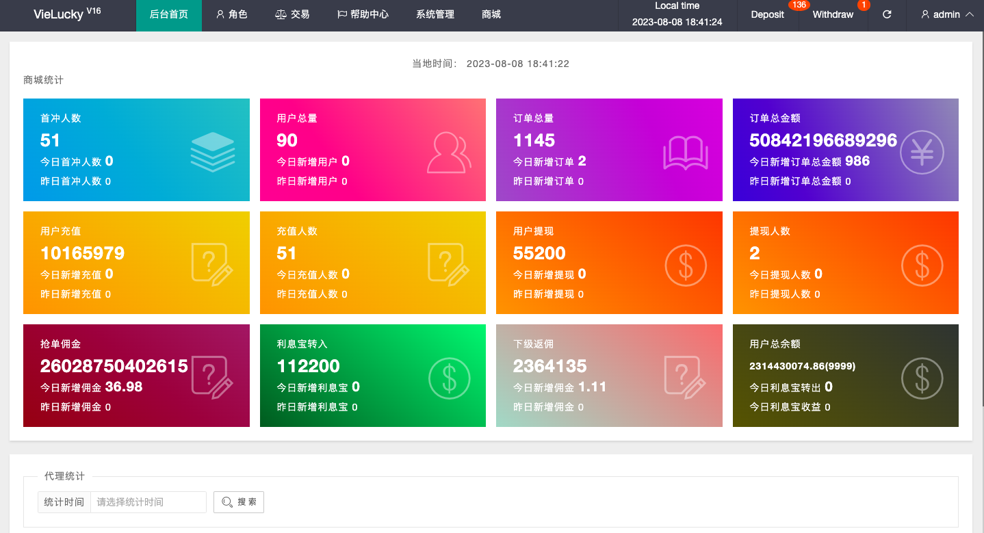Viewport: 984px width, 533px height.
Task: Click the dollar icon on 利息宝转入 card
Action: tap(449, 378)
